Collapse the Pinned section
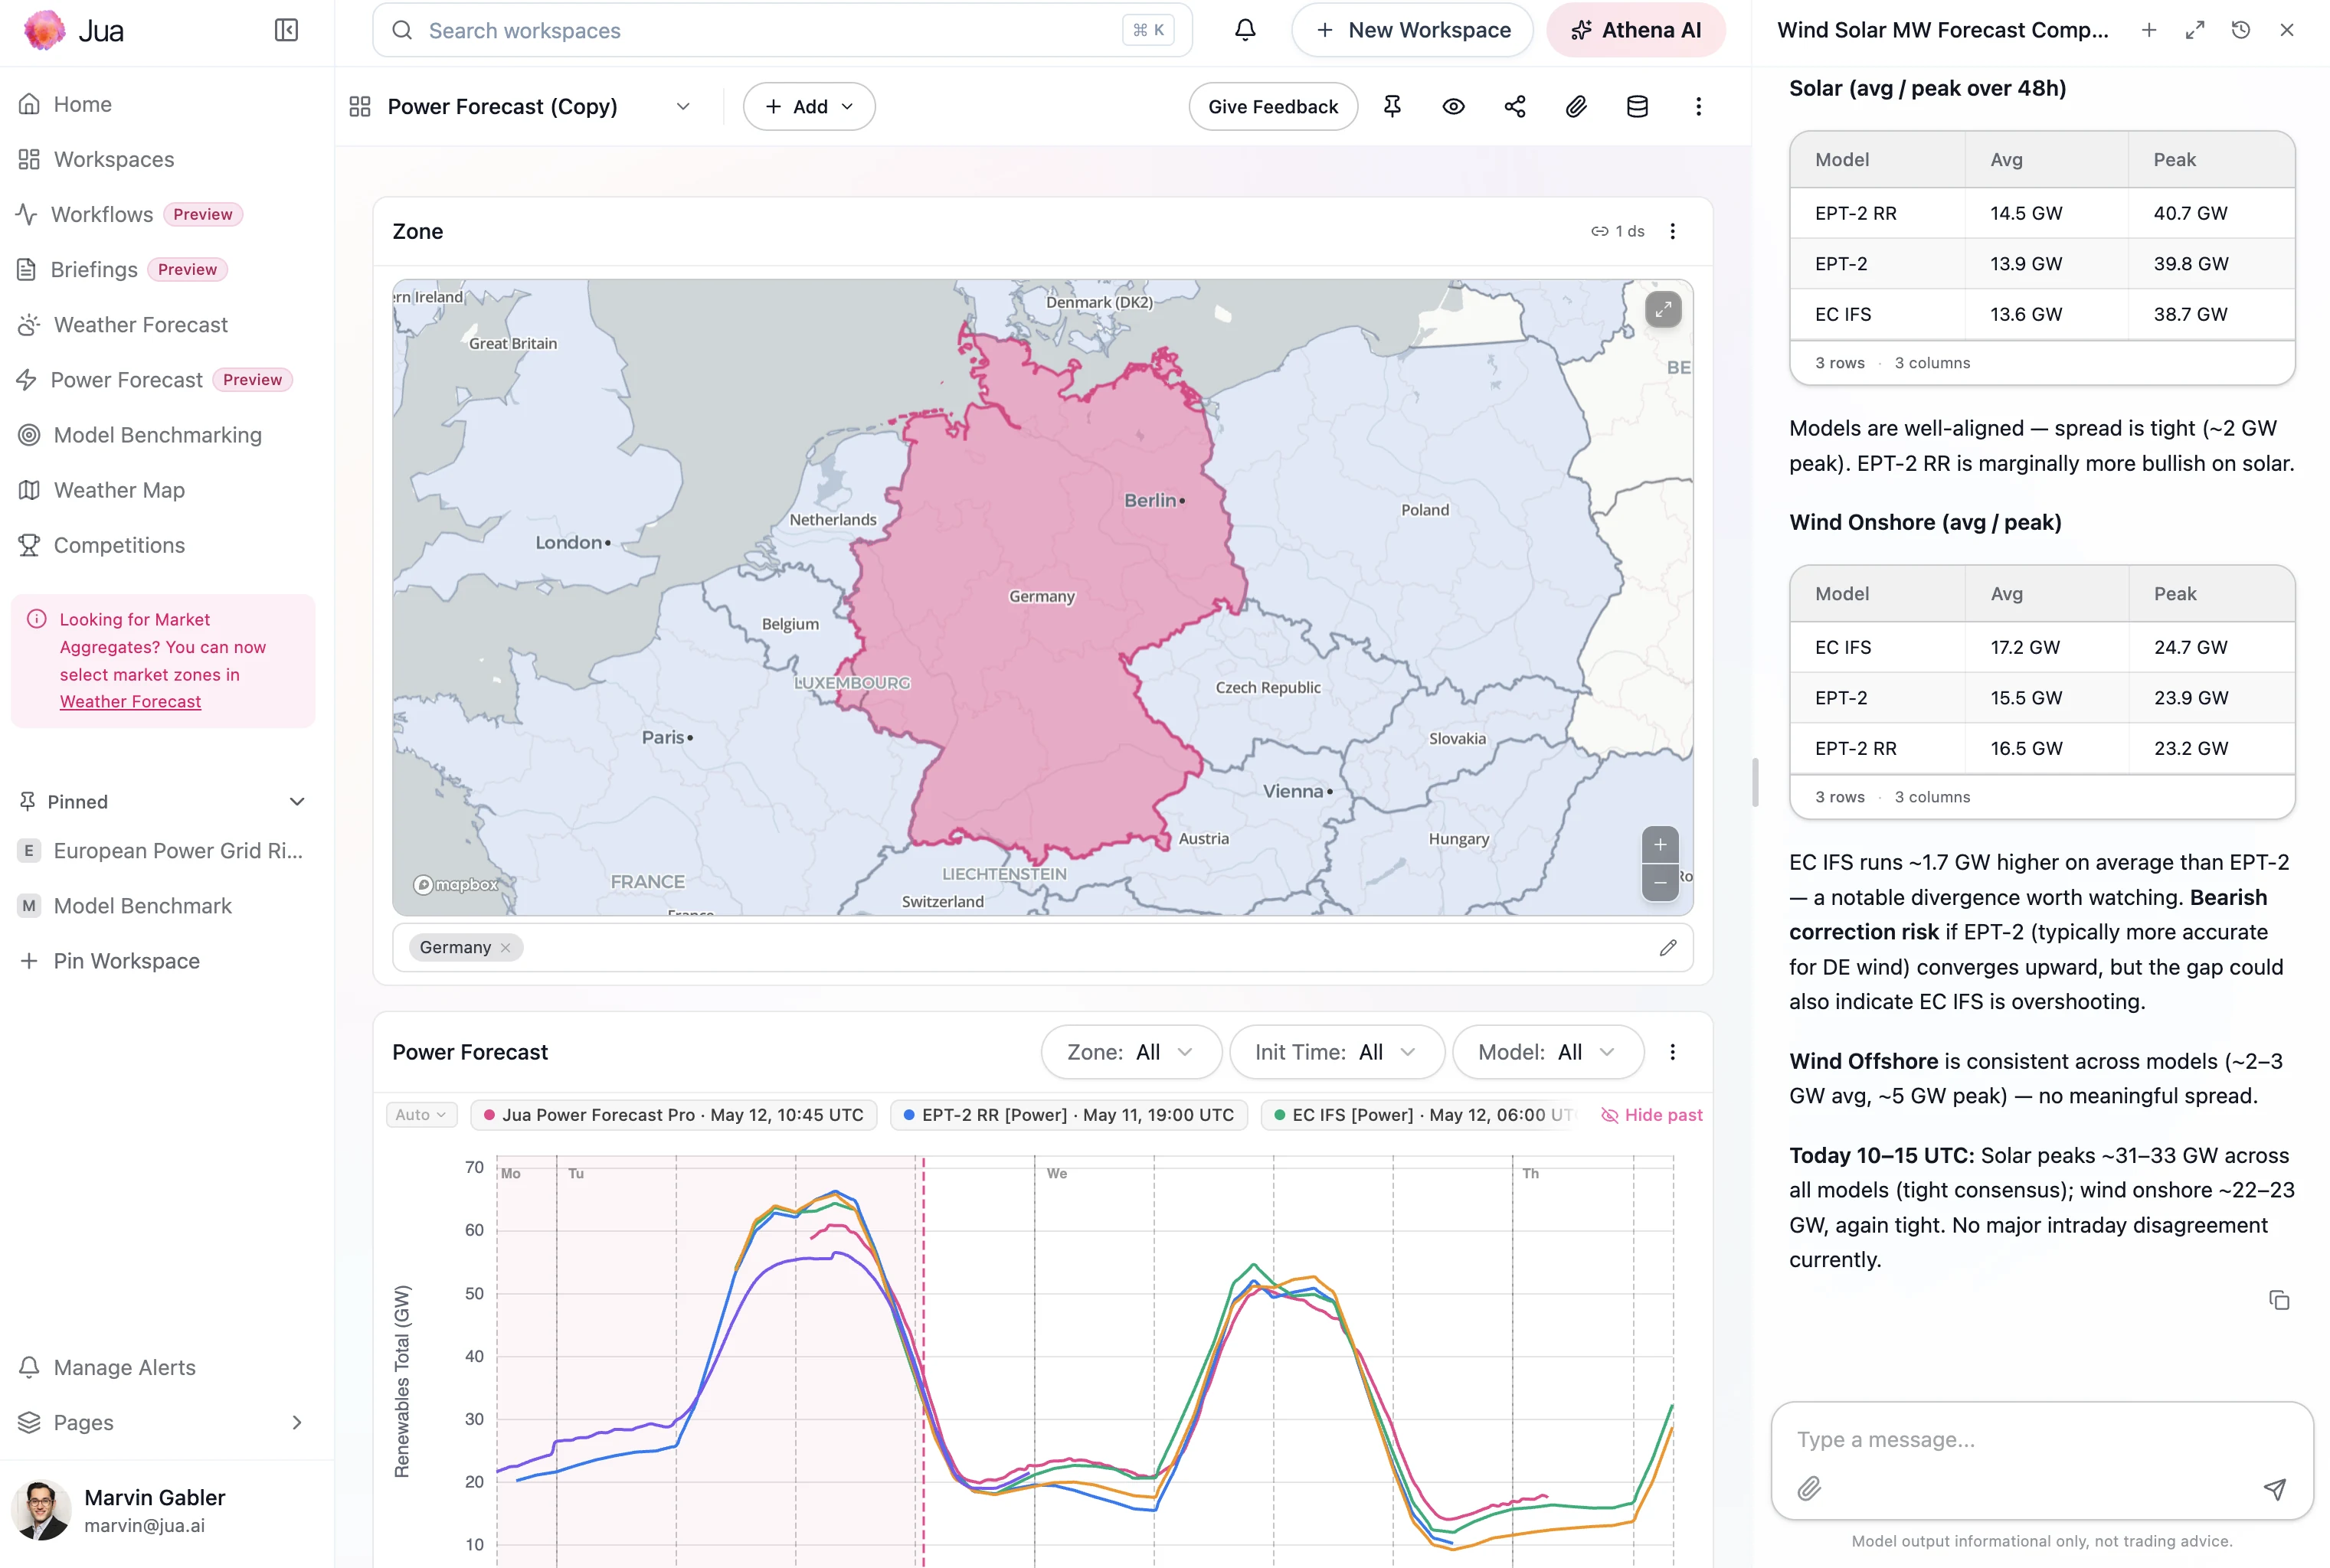Screen dimensions: 2330x1568 click(x=296, y=801)
